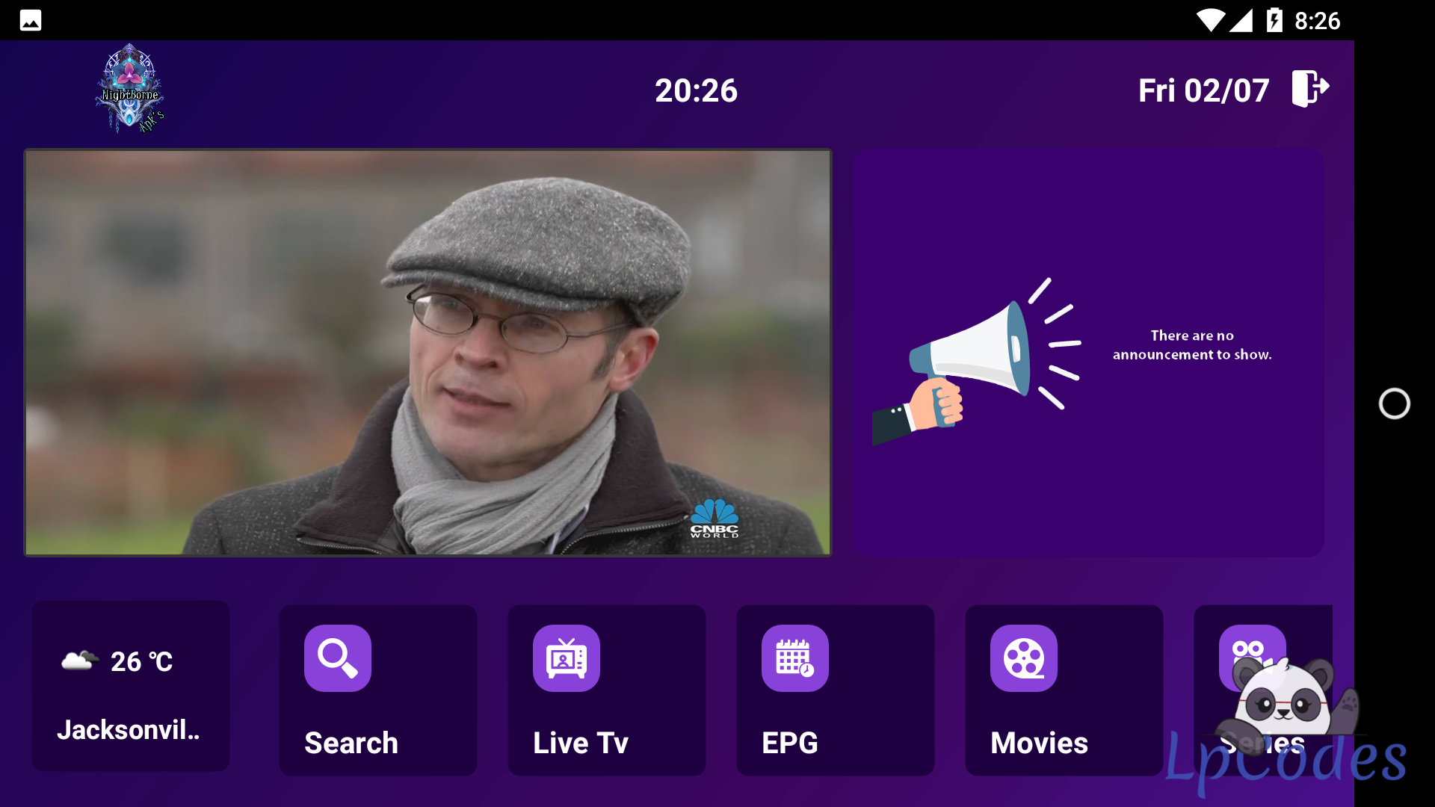This screenshot has width=1435, height=807.
Task: Open the Search tile label
Action: point(351,743)
